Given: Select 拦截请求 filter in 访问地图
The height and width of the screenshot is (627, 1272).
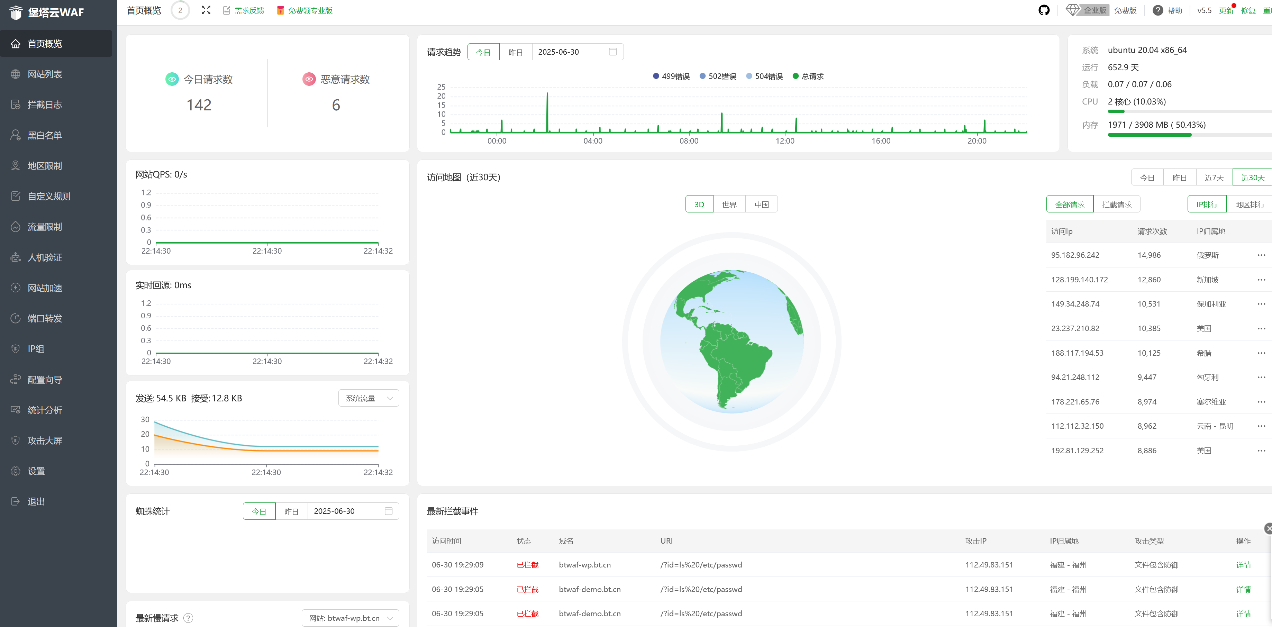Looking at the screenshot, I should 1116,205.
